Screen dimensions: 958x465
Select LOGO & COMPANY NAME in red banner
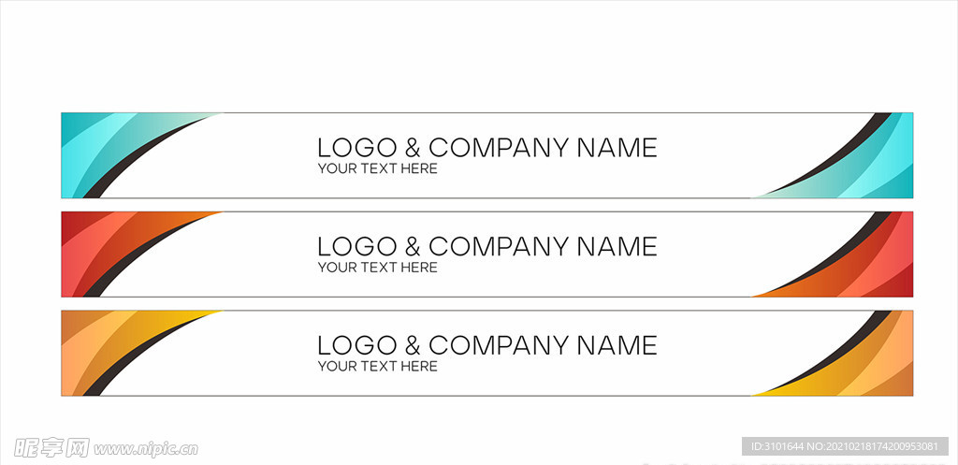point(486,247)
